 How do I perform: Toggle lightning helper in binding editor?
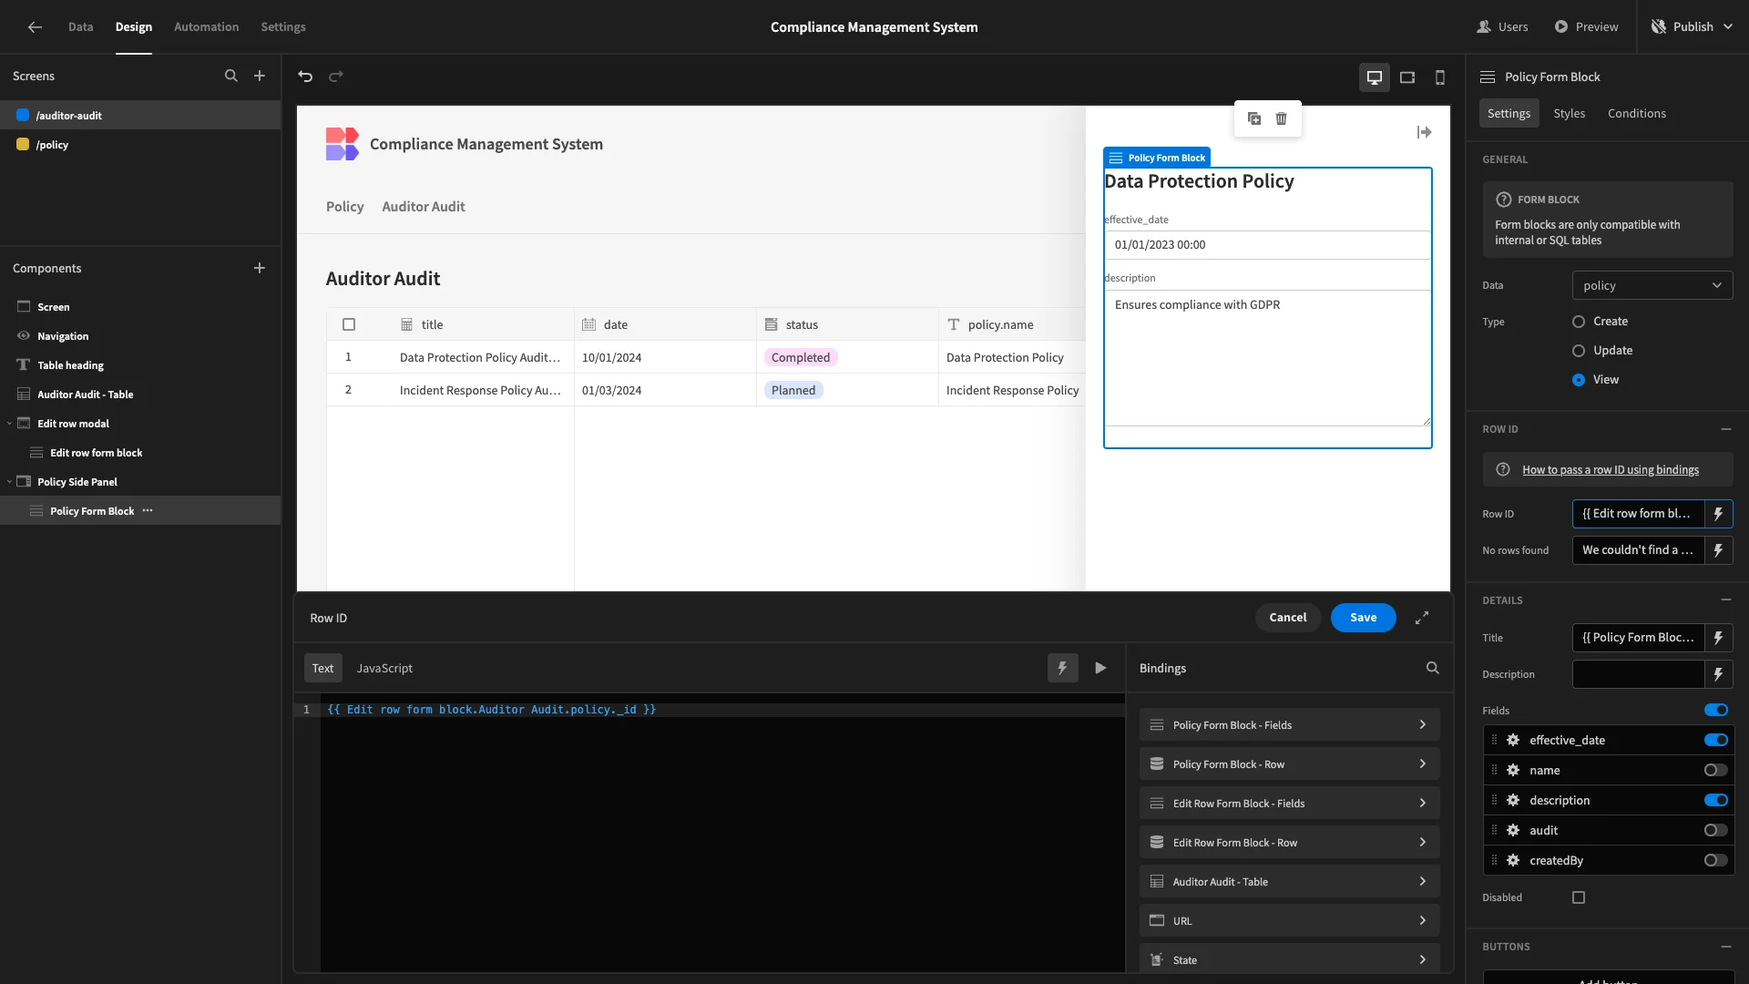pyautogui.click(x=1062, y=668)
